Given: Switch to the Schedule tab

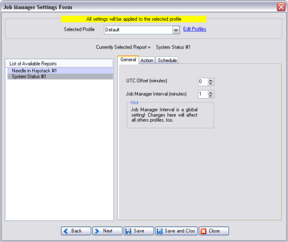Looking at the screenshot, I should coord(167,61).
